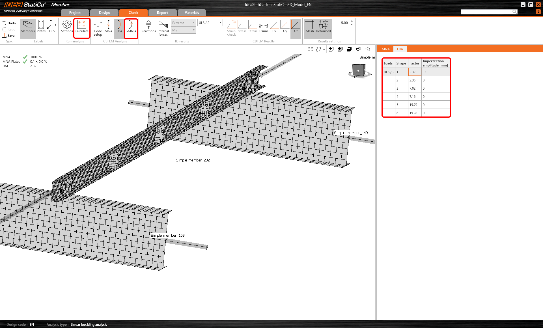Image resolution: width=543 pixels, height=328 pixels.
Task: Expand the Extreme dropdown
Action: point(183,23)
